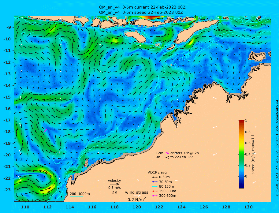Click the latitude axis label '-9'
Screen dimensions: 279x213
coord(9,27)
